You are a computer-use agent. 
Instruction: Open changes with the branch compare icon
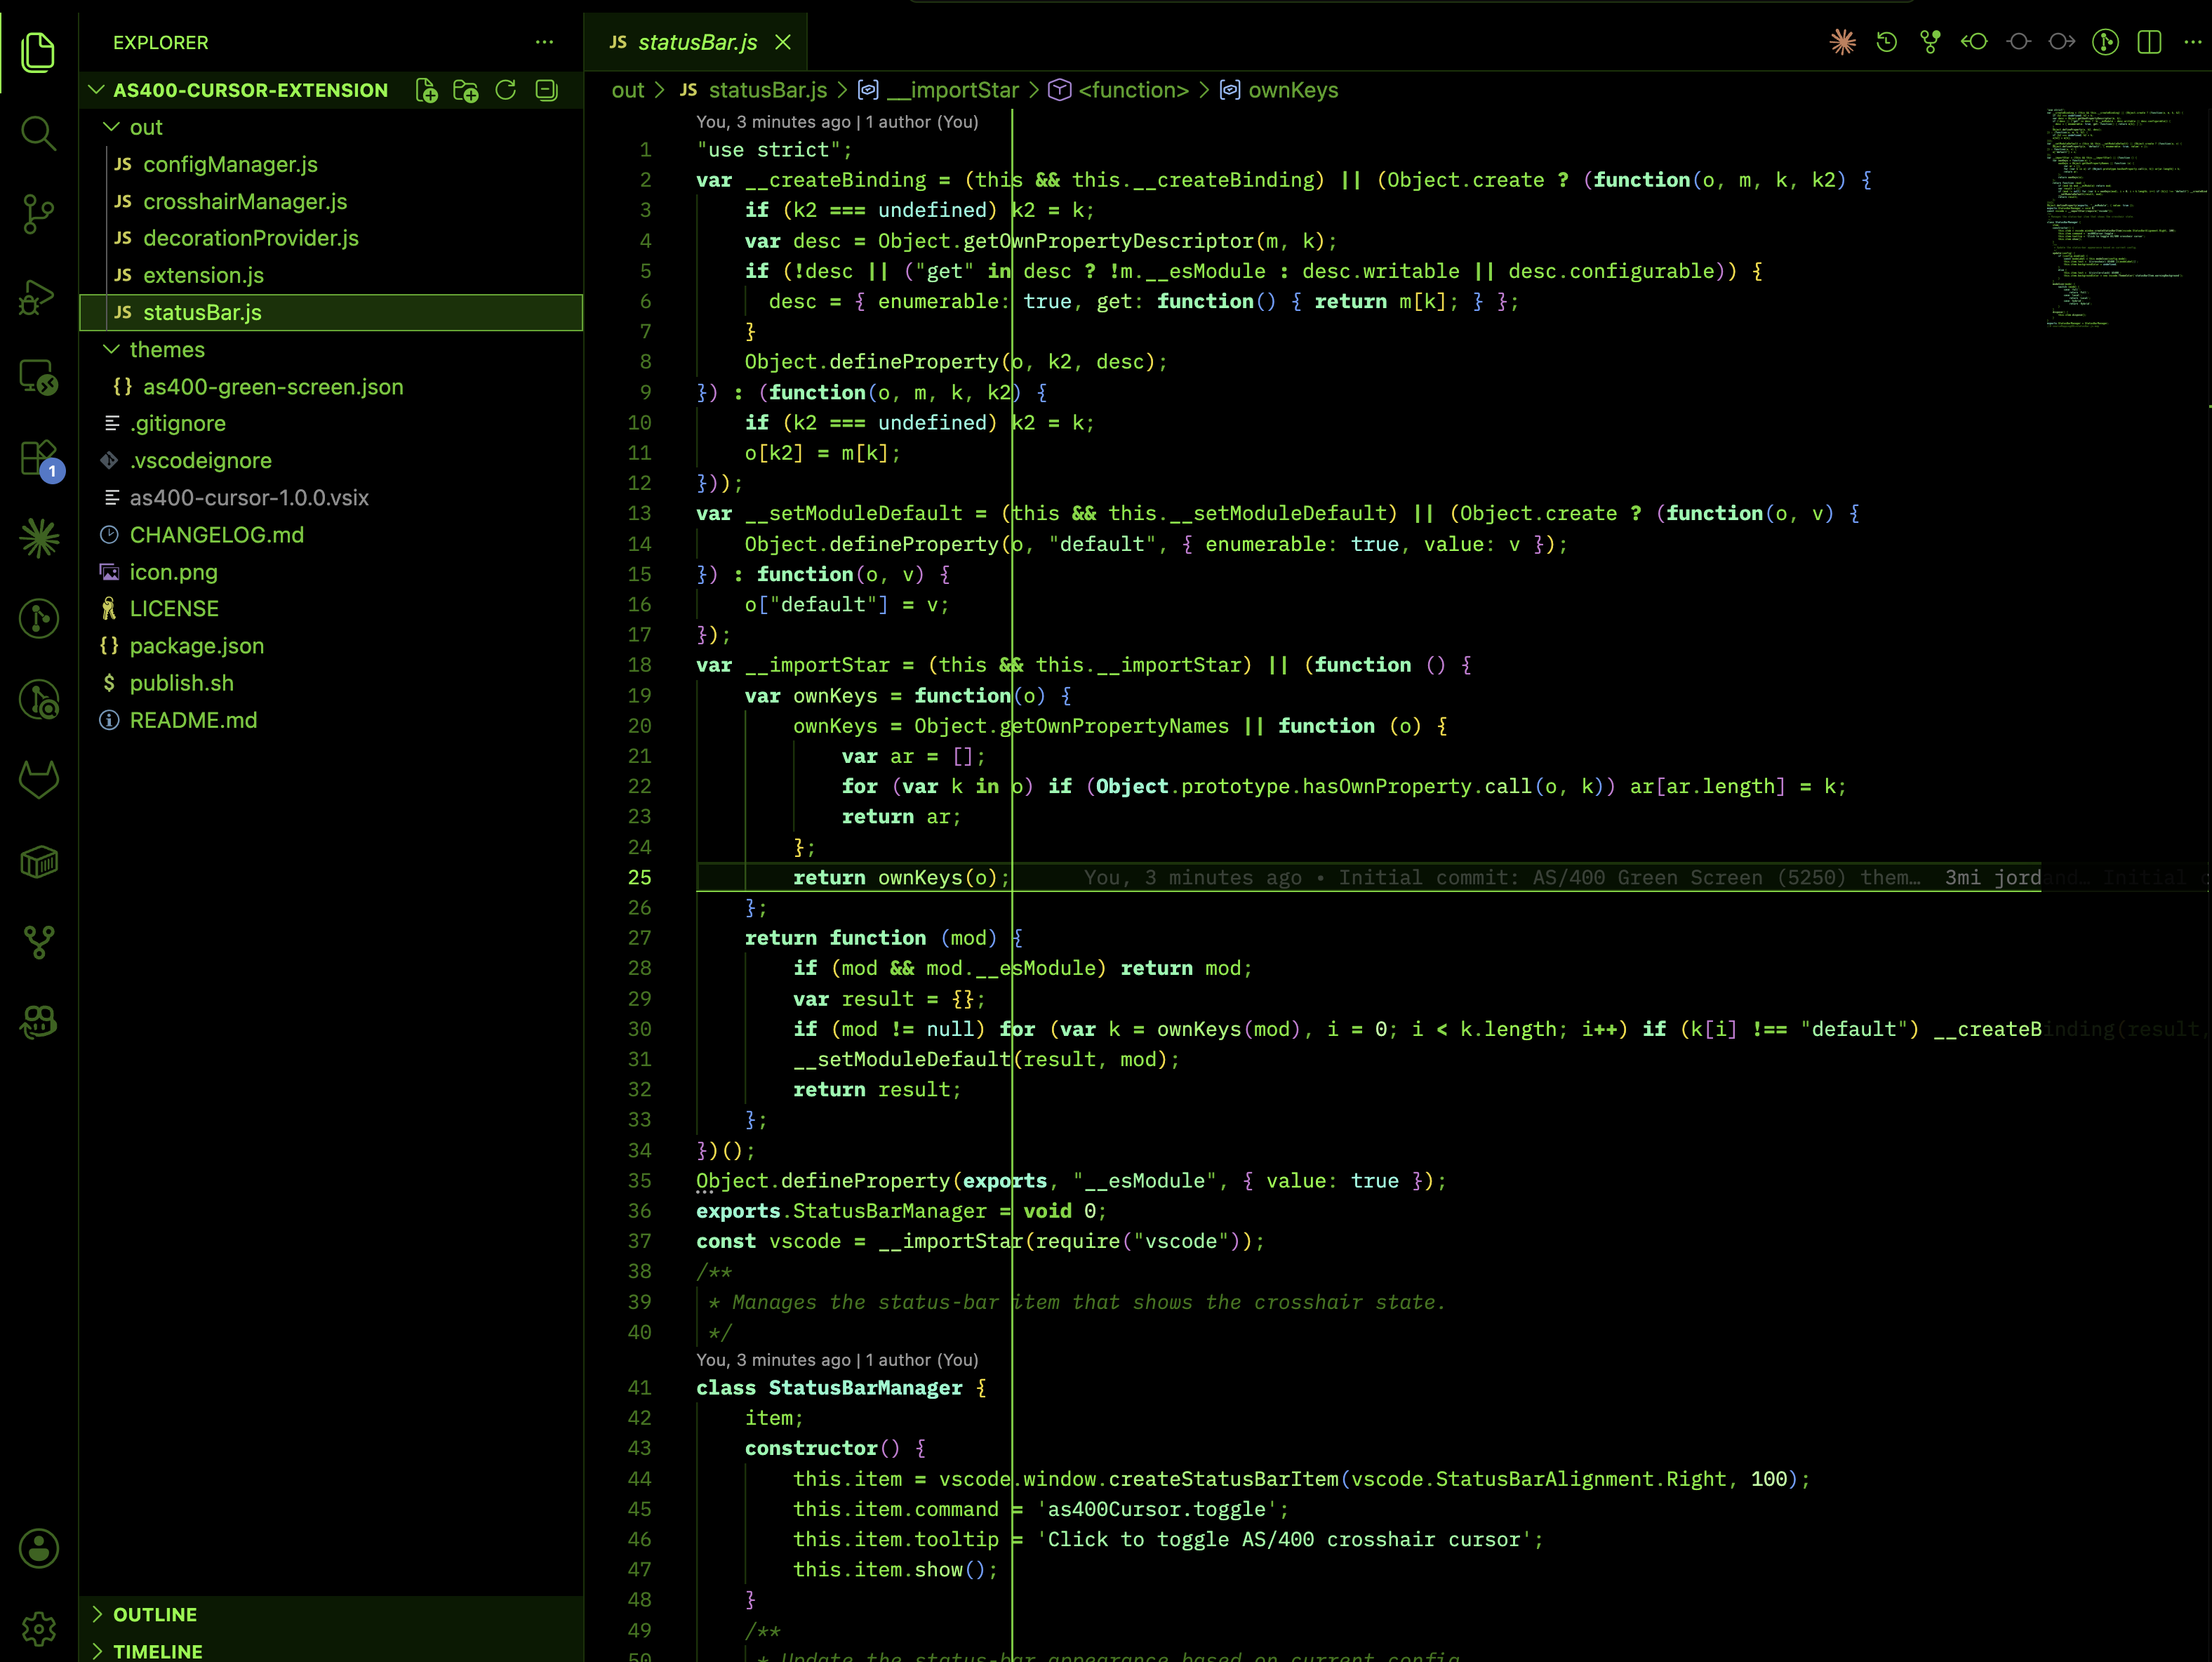point(1930,42)
